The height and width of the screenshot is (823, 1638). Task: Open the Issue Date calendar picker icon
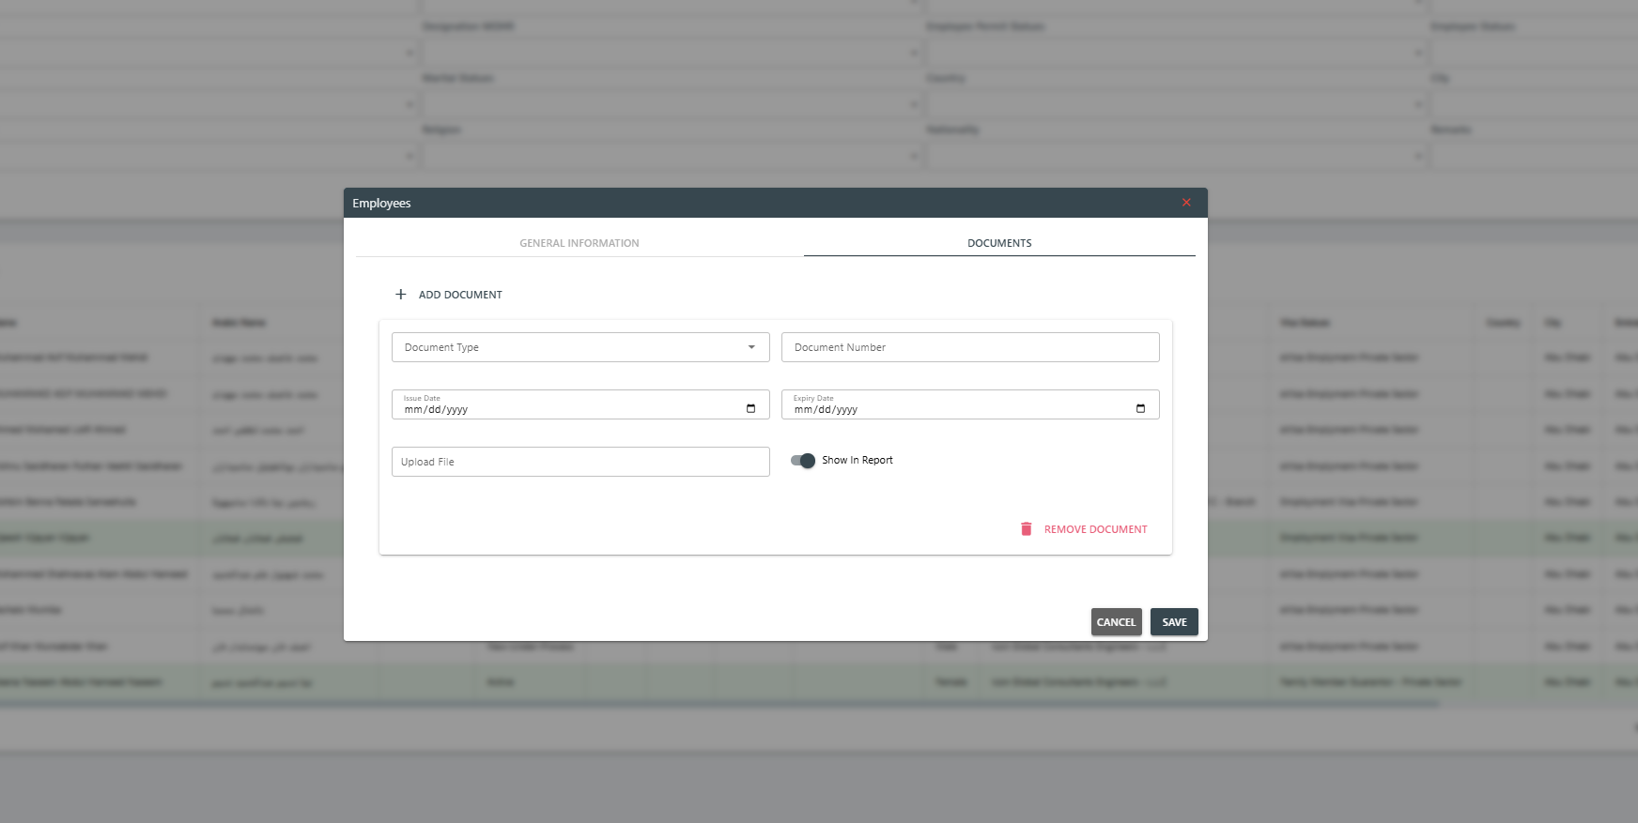(x=750, y=408)
